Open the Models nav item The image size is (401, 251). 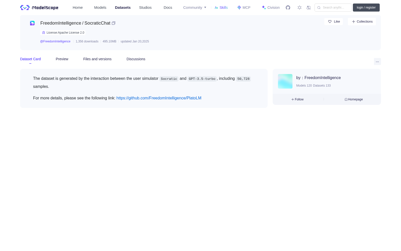coord(100,8)
